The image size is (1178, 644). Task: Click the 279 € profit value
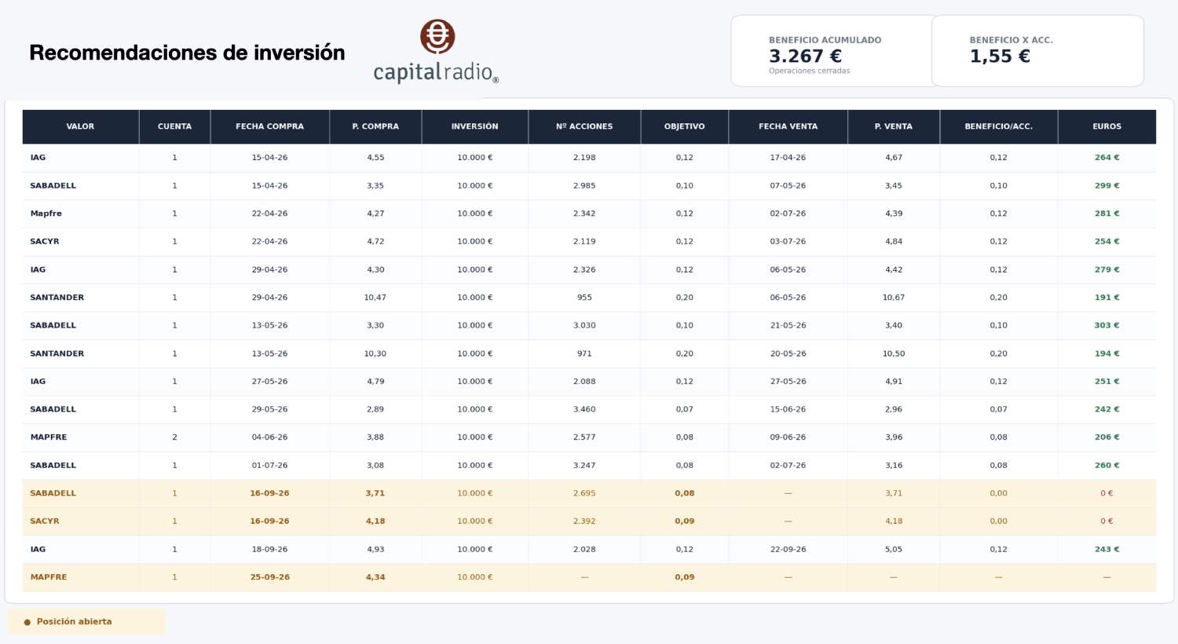[1107, 269]
